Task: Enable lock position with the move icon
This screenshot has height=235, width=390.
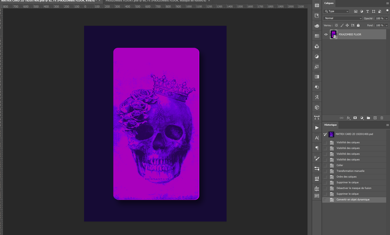Action: (x=347, y=25)
